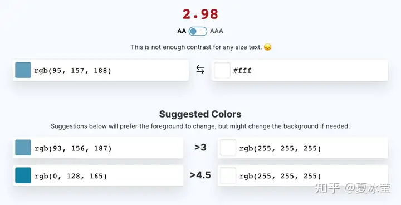
Task: Click the >4.5 contrast threshold label
Action: coord(200,175)
